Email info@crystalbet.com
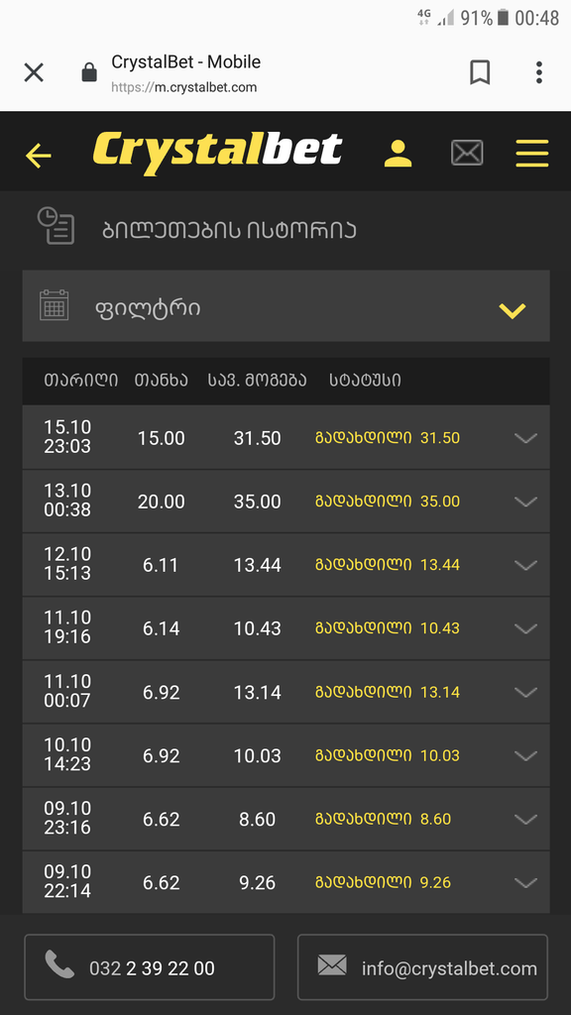 [x=422, y=967]
